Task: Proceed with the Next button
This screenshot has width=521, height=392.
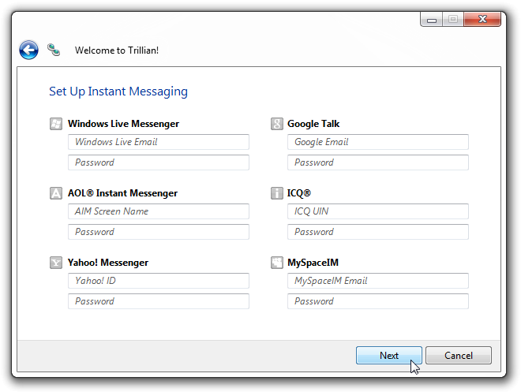Action: coord(389,356)
